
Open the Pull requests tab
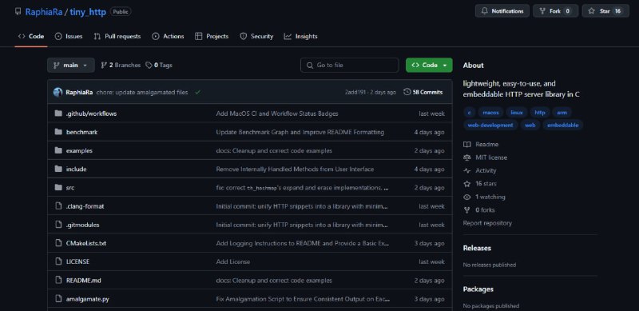point(117,36)
